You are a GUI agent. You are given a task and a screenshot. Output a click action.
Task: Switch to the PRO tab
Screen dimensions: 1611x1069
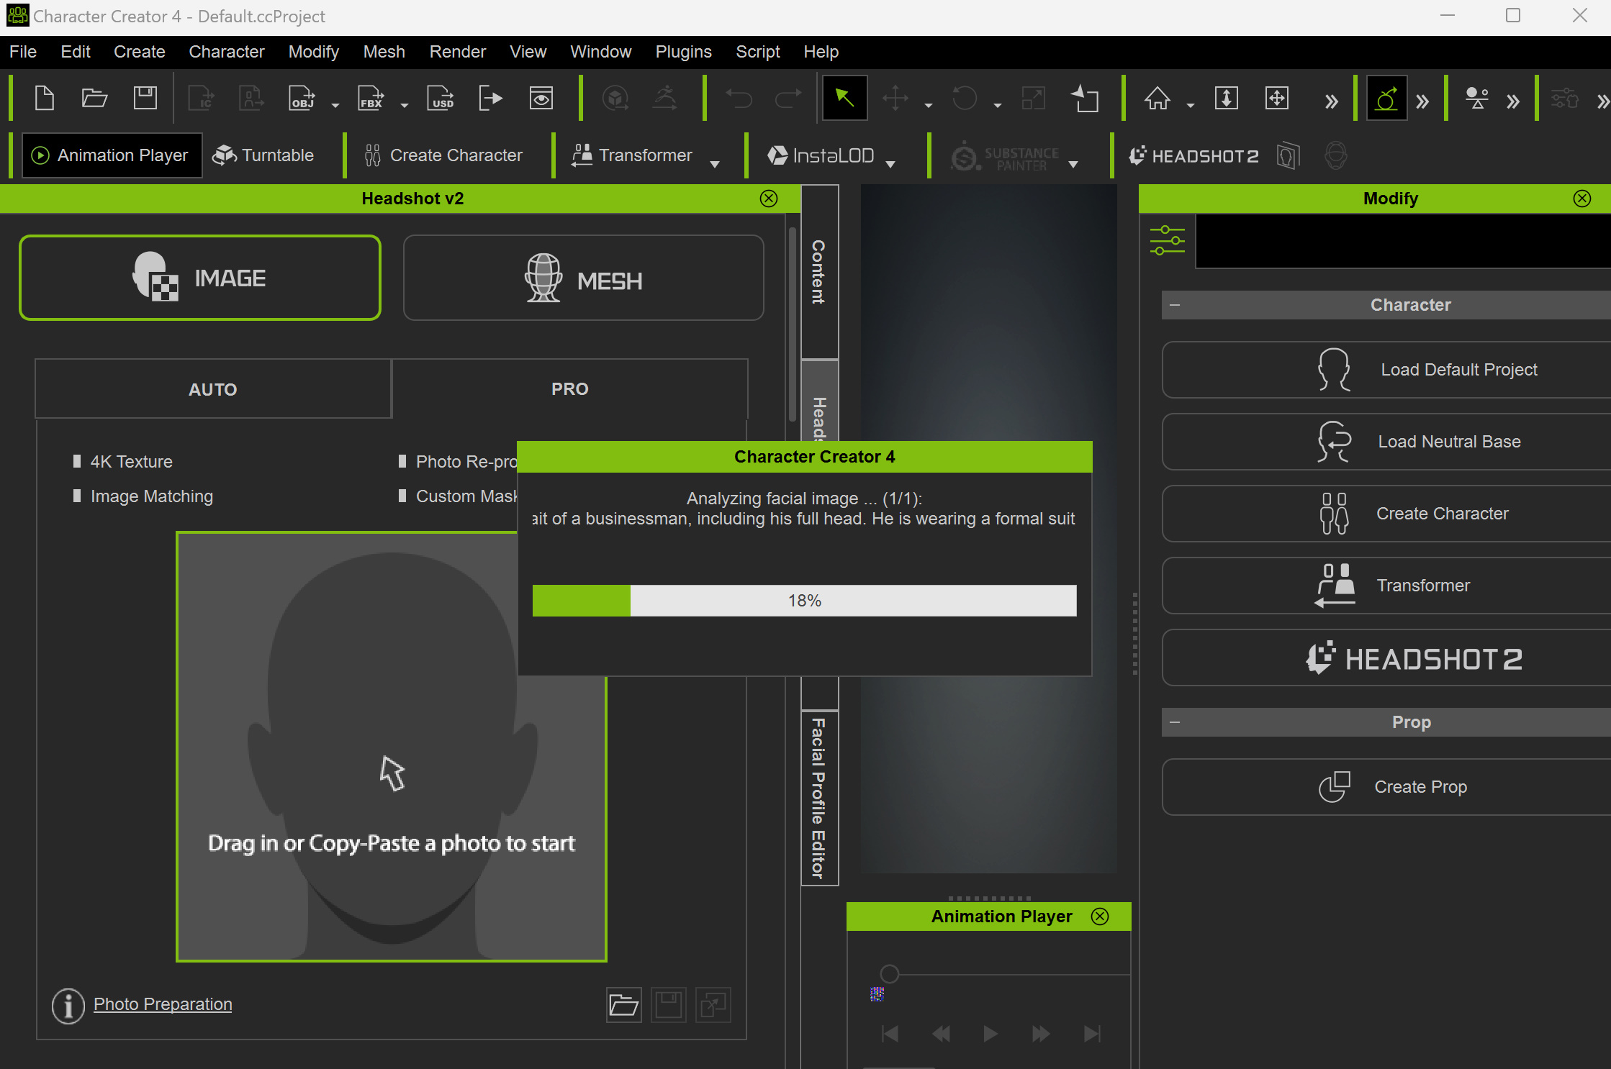(569, 389)
